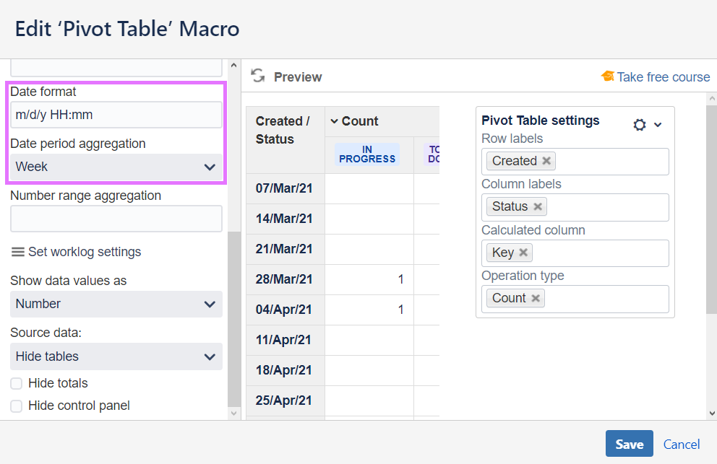This screenshot has width=717, height=464.
Task: Click the Number range aggregation field
Action: (x=116, y=219)
